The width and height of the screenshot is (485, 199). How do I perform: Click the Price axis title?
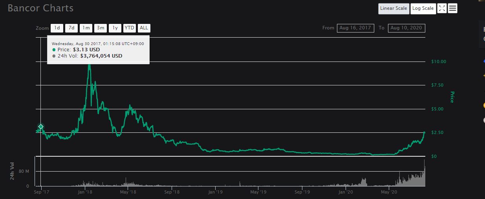point(452,97)
